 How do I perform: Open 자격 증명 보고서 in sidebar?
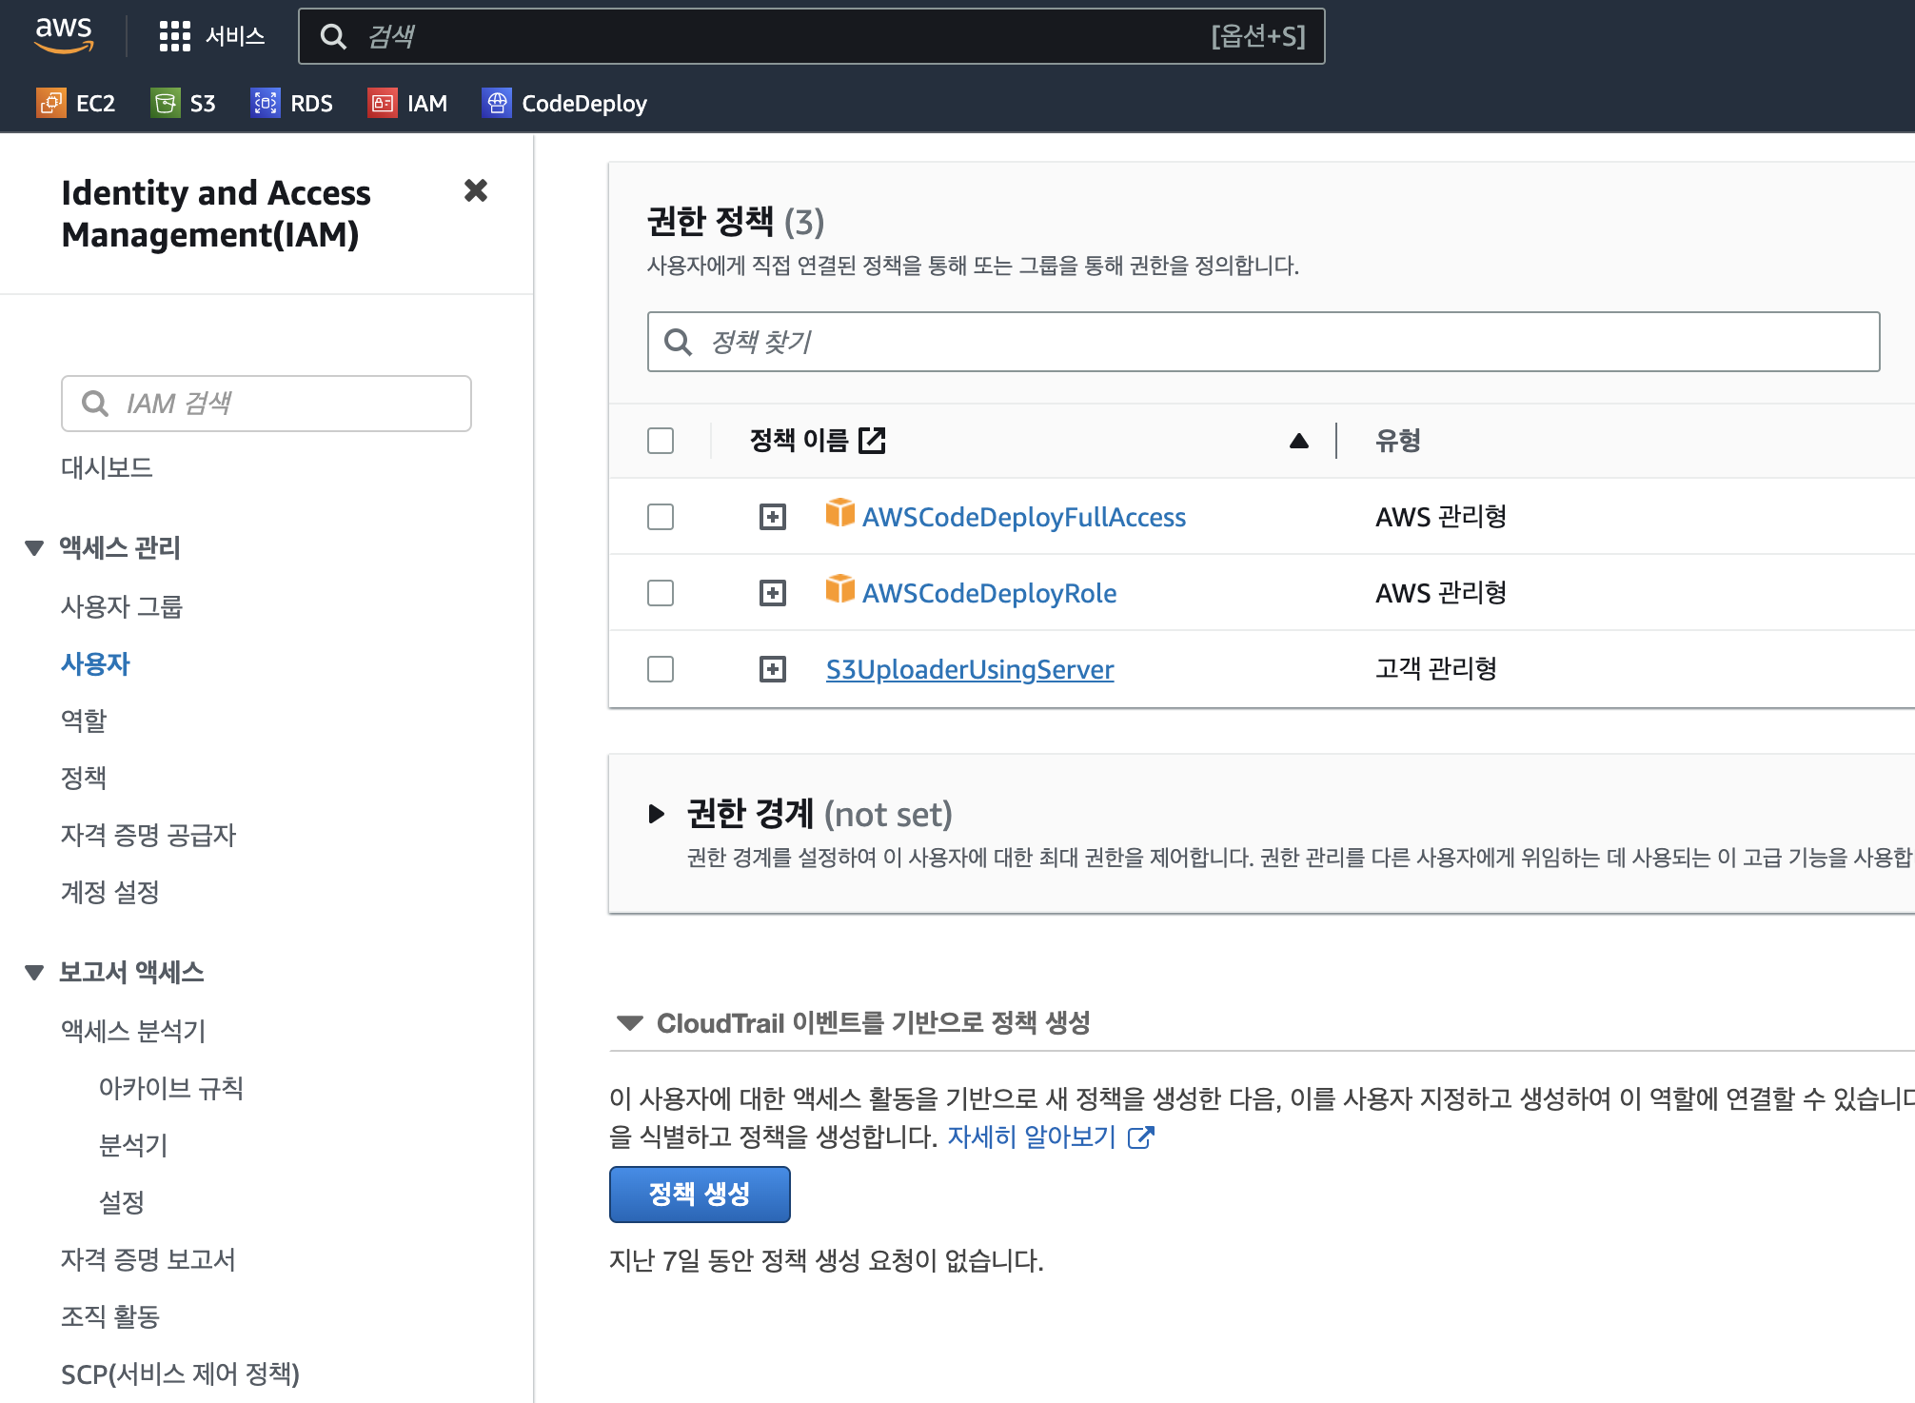point(148,1259)
